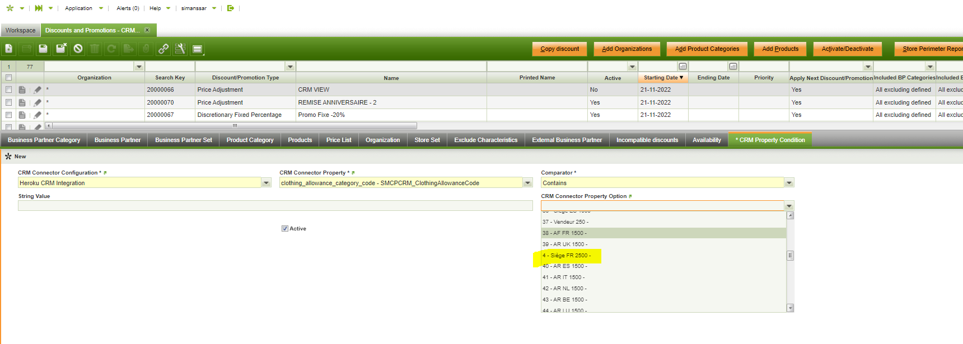963x344 pixels.
Task: Check the row 20000067 checkbox
Action: pyautogui.click(x=8, y=115)
